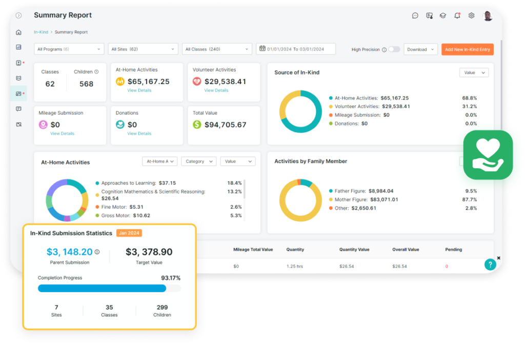The height and width of the screenshot is (345, 525).
Task: Close the help widget with the small x
Action: (x=498, y=258)
